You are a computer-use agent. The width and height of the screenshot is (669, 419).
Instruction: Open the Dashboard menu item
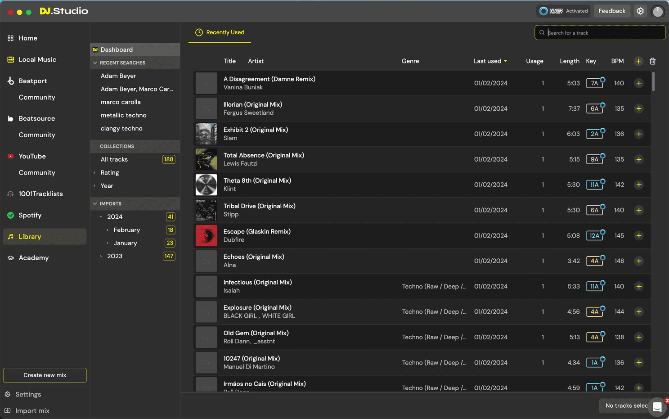[x=117, y=50]
